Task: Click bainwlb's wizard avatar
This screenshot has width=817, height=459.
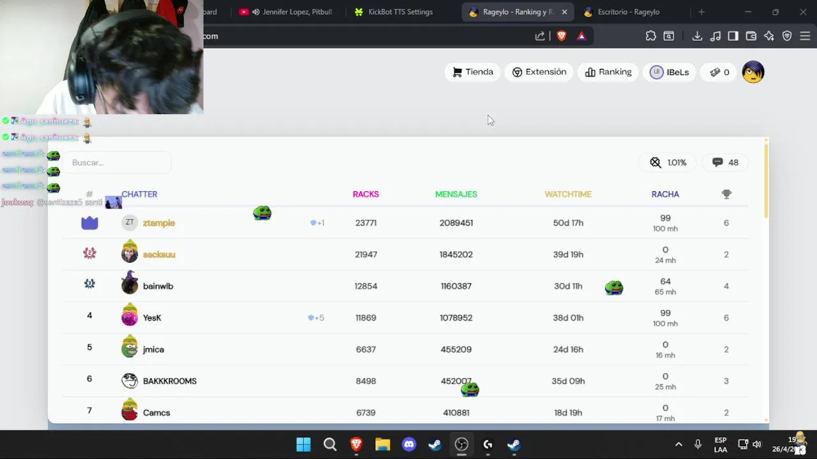Action: click(130, 283)
